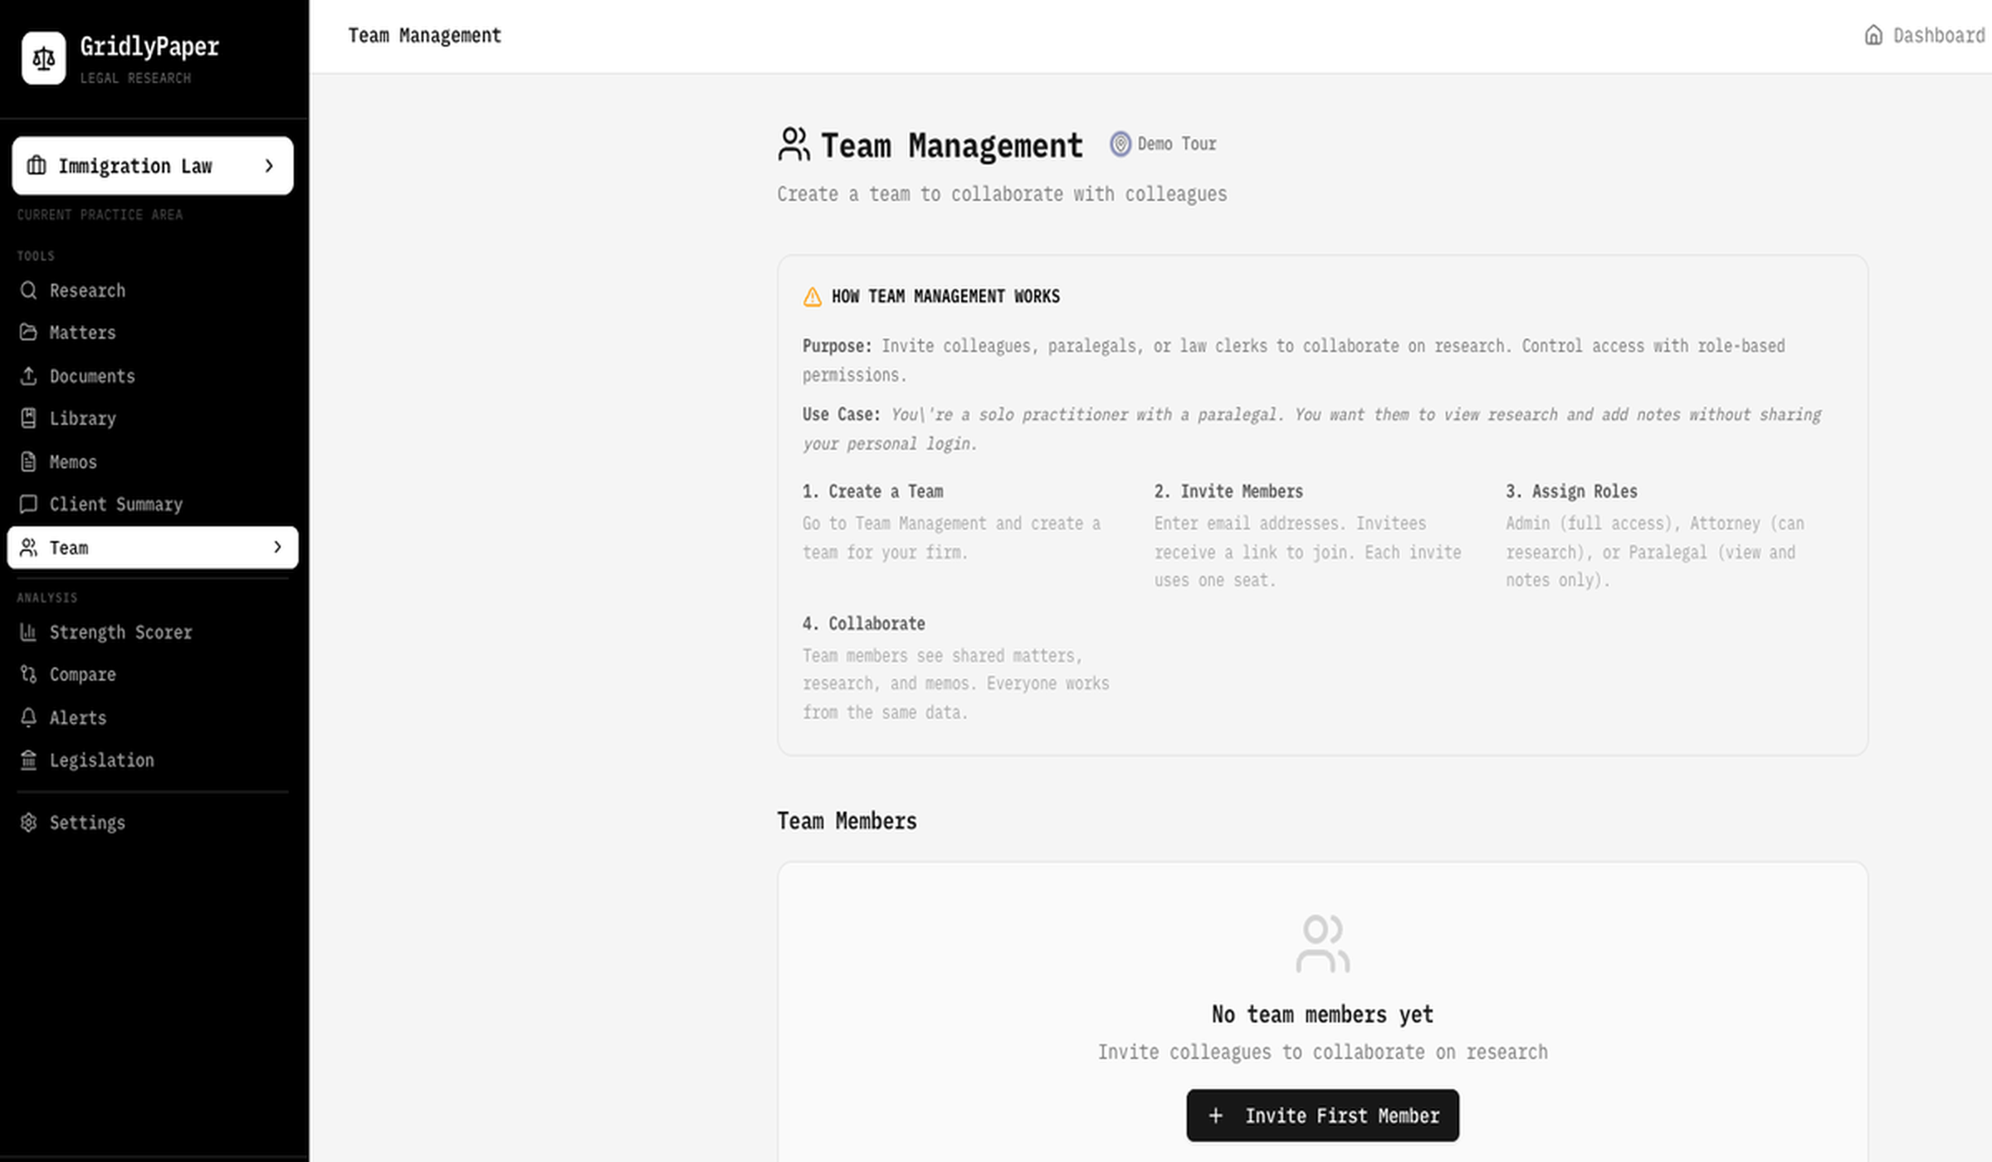Screen dimensions: 1992x1162
Task: Open Strength Scorer analysis
Action: (x=153, y=632)
